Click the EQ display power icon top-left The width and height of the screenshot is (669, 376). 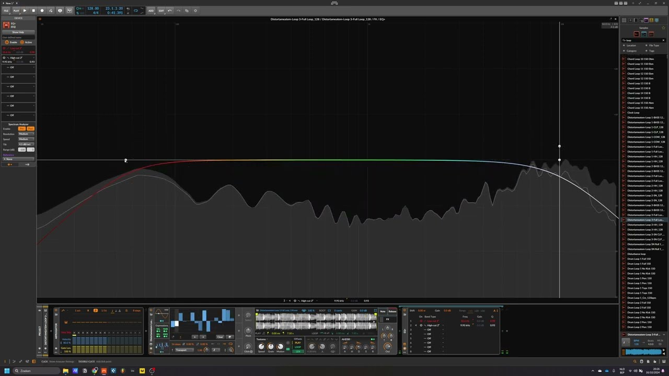[40, 19]
